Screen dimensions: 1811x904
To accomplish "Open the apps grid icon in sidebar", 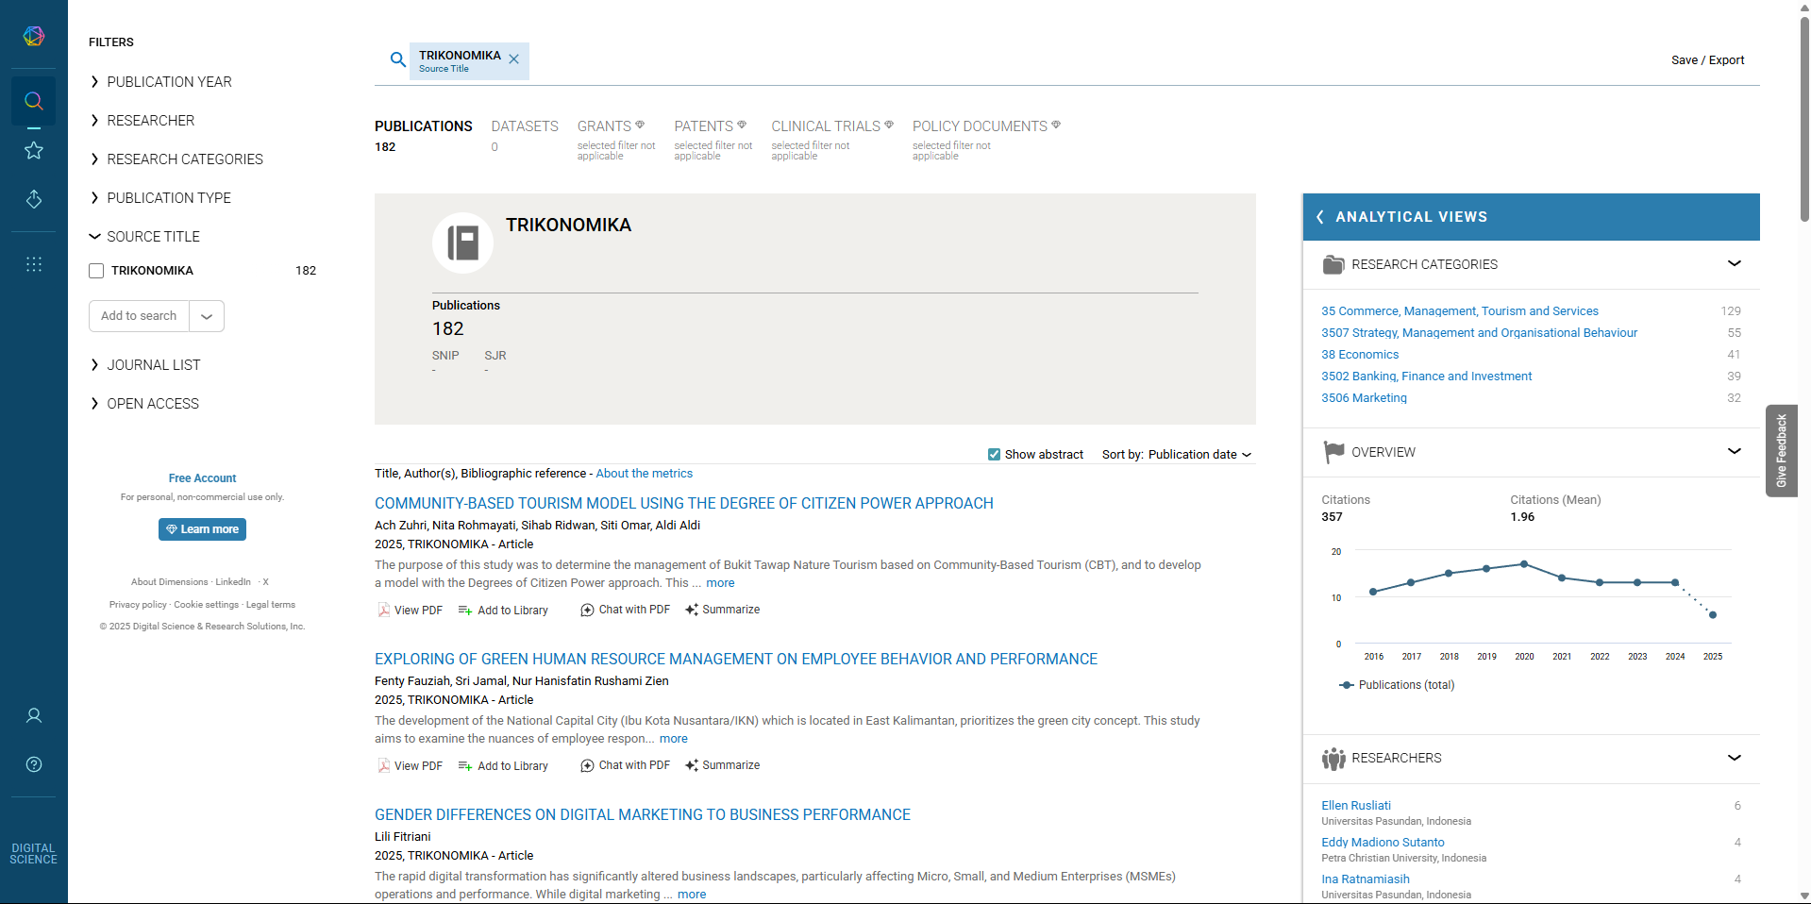I will [x=34, y=264].
